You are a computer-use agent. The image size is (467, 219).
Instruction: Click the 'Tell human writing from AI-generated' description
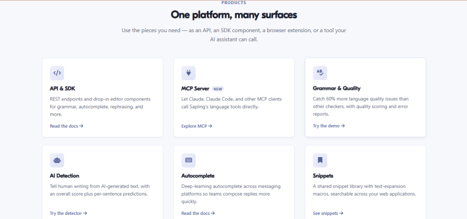tap(100, 190)
